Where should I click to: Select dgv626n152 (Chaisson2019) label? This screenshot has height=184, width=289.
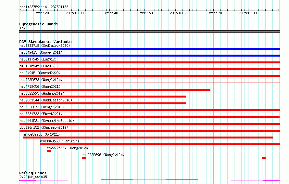[x=44, y=127]
